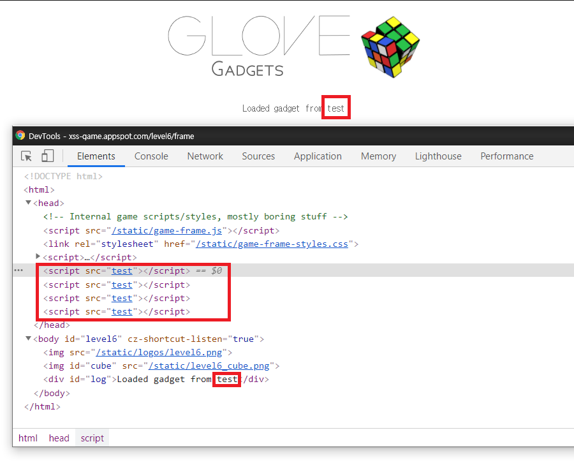Click the three-dots gutter on selected script row

click(18, 270)
